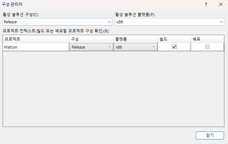Click the 플랫폼 column header
The width and height of the screenshot is (228, 144).
click(135, 39)
